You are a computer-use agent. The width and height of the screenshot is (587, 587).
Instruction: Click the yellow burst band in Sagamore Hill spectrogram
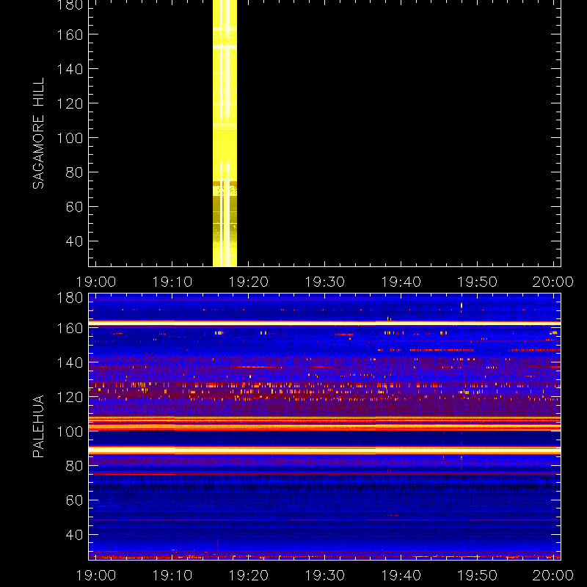tap(225, 133)
